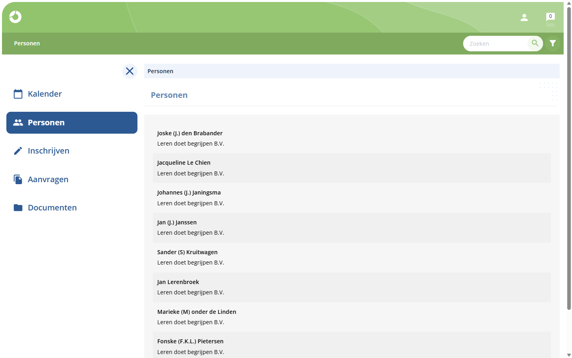Image resolution: width=572 pixels, height=358 pixels.
Task: Open Fonske (F.K.L.) Pietersen
Action: [352, 345]
